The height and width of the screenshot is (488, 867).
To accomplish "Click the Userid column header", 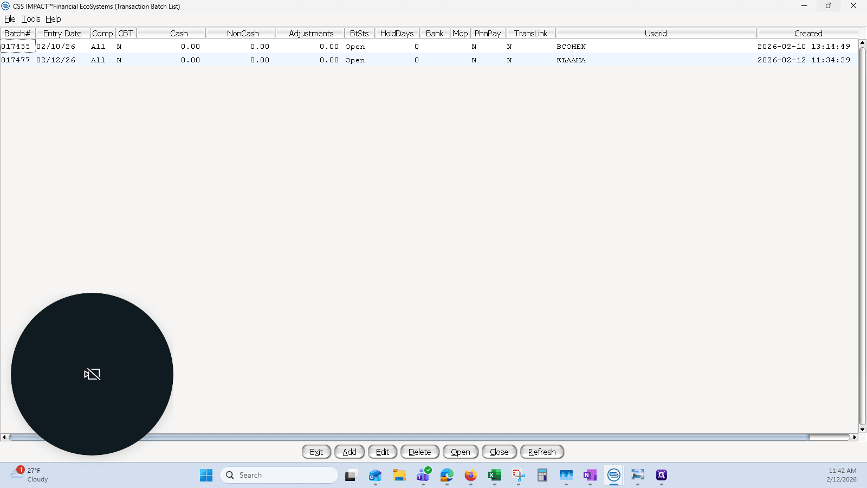I will [656, 33].
